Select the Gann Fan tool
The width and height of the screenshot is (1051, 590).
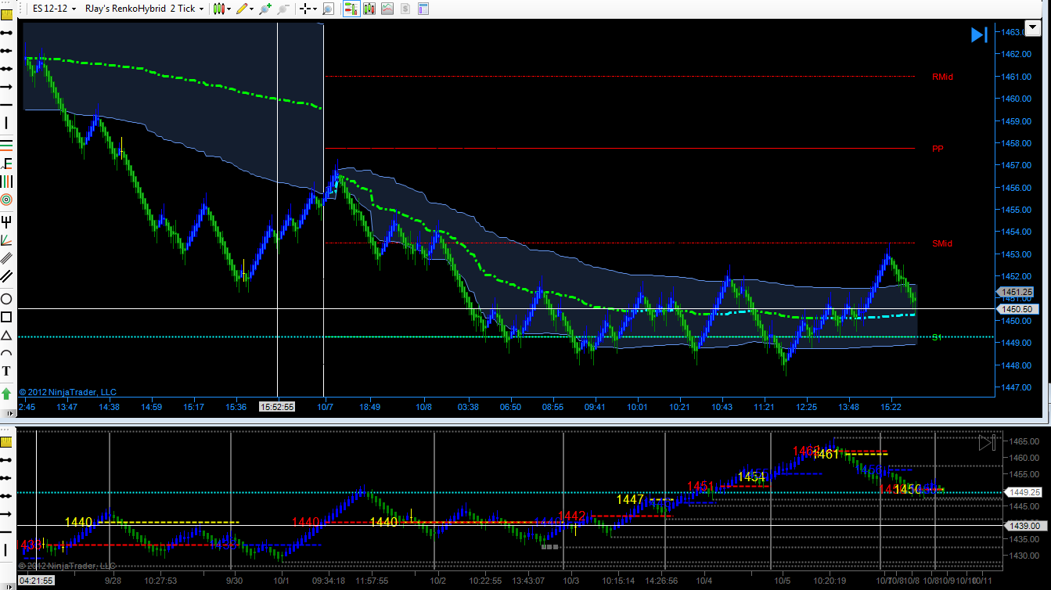(6, 239)
